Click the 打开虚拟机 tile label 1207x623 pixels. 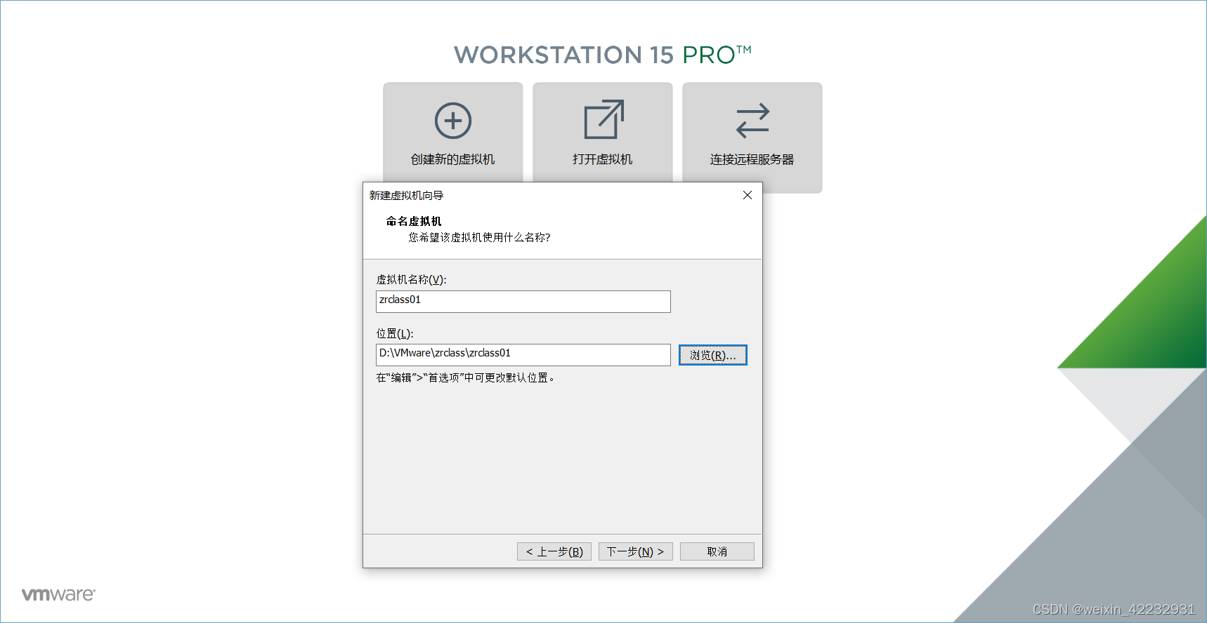coord(603,159)
